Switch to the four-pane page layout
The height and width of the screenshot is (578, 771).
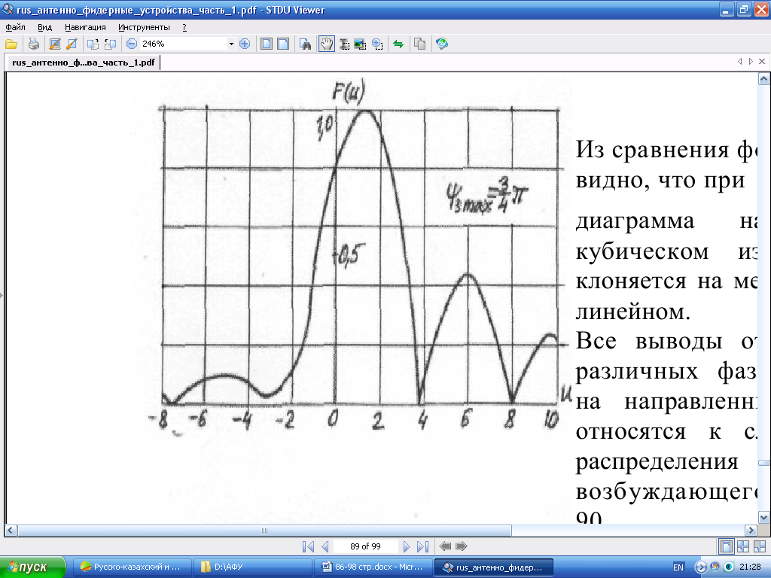point(743,546)
